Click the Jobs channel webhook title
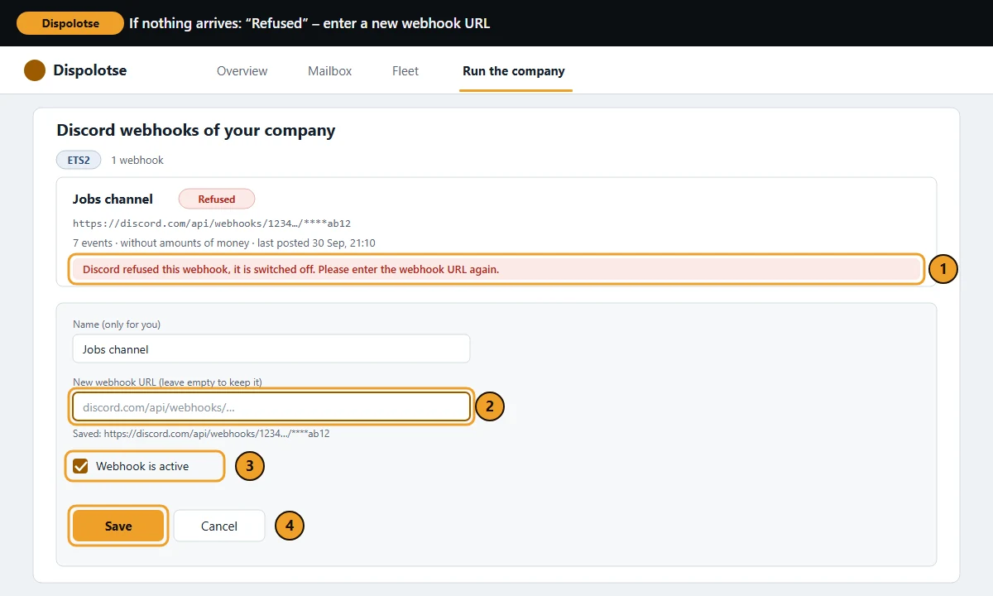Viewport: 993px width, 596px height. (113, 199)
